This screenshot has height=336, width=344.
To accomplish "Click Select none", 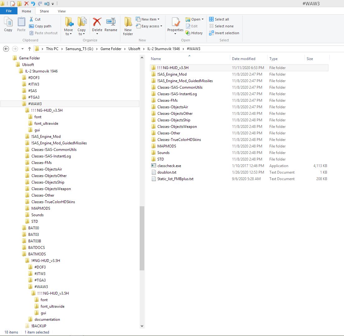I will [221, 26].
